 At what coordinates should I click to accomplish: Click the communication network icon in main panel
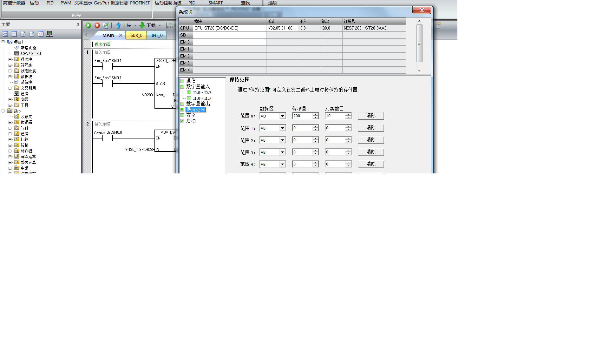pos(49,34)
